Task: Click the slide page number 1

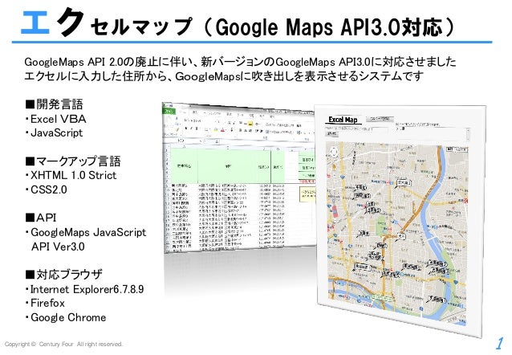Action: coord(500,344)
